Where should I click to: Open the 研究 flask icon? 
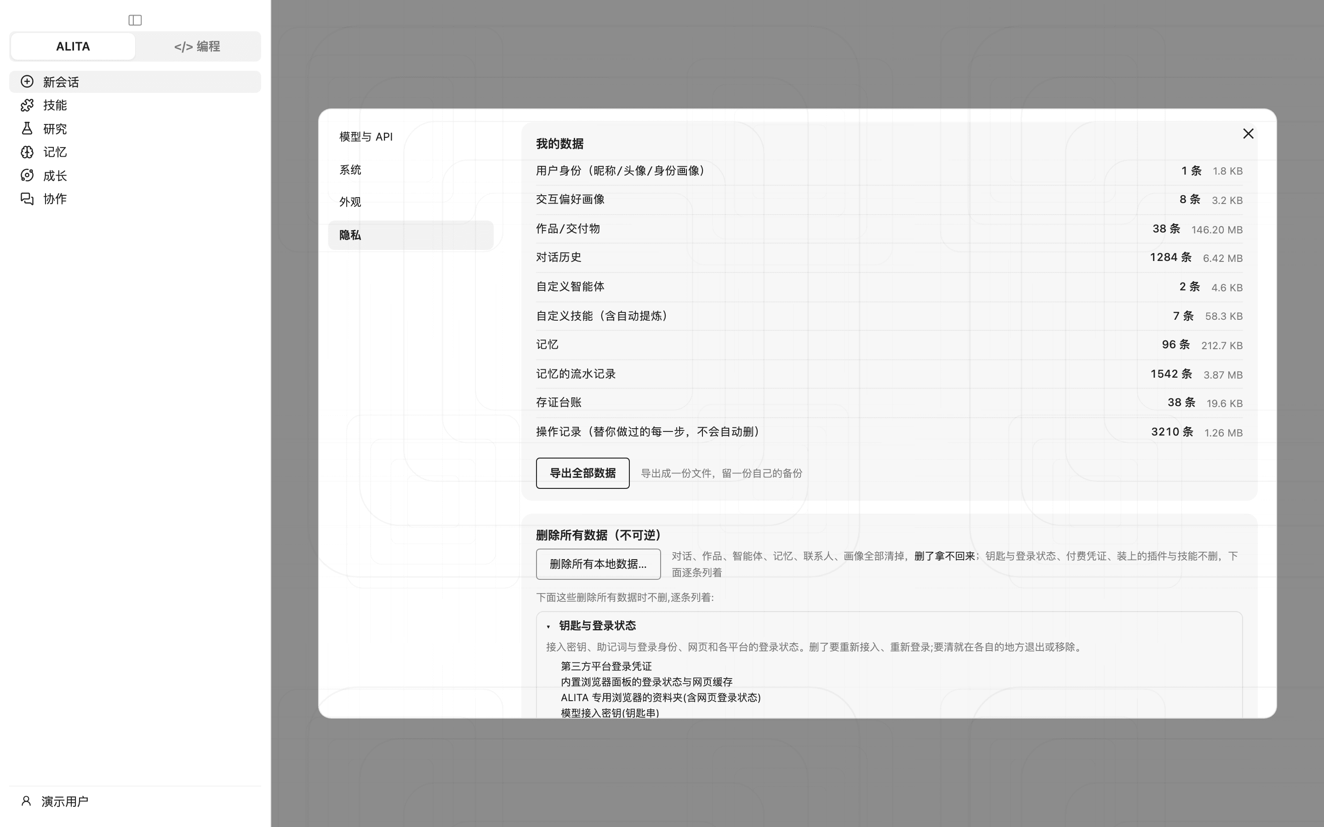click(x=27, y=129)
